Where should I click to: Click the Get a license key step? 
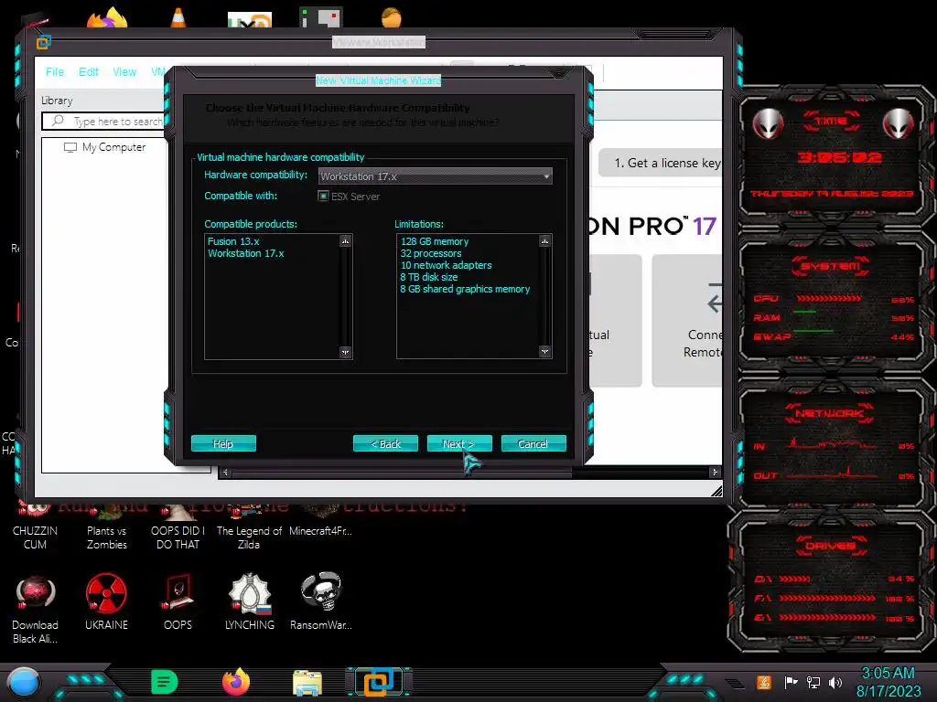661,163
